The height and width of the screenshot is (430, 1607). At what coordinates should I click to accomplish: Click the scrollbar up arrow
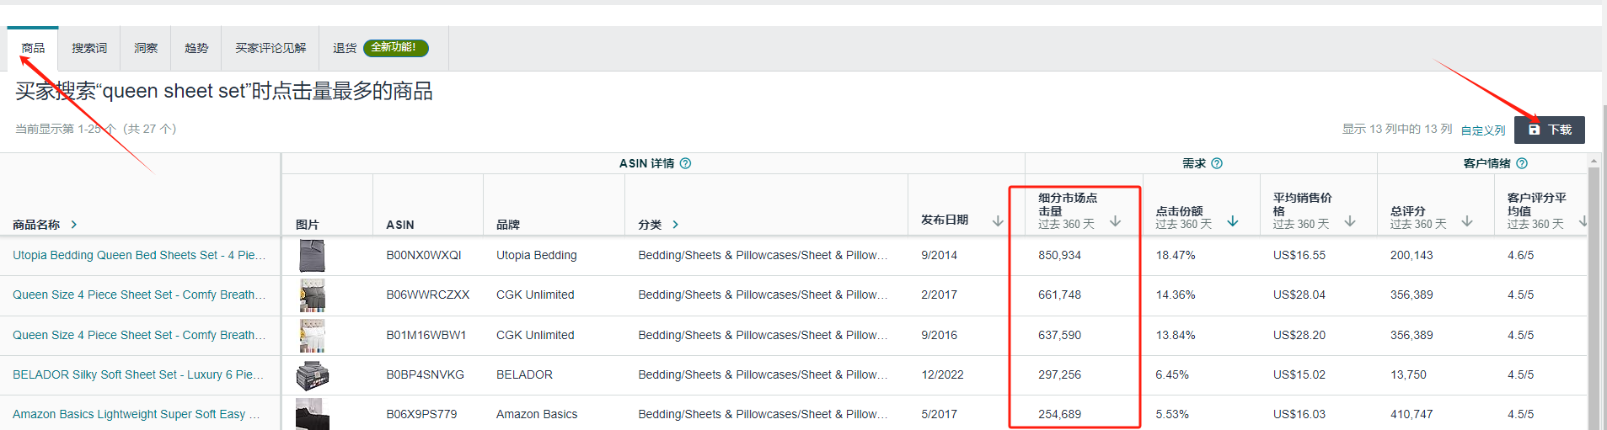(x=1594, y=160)
